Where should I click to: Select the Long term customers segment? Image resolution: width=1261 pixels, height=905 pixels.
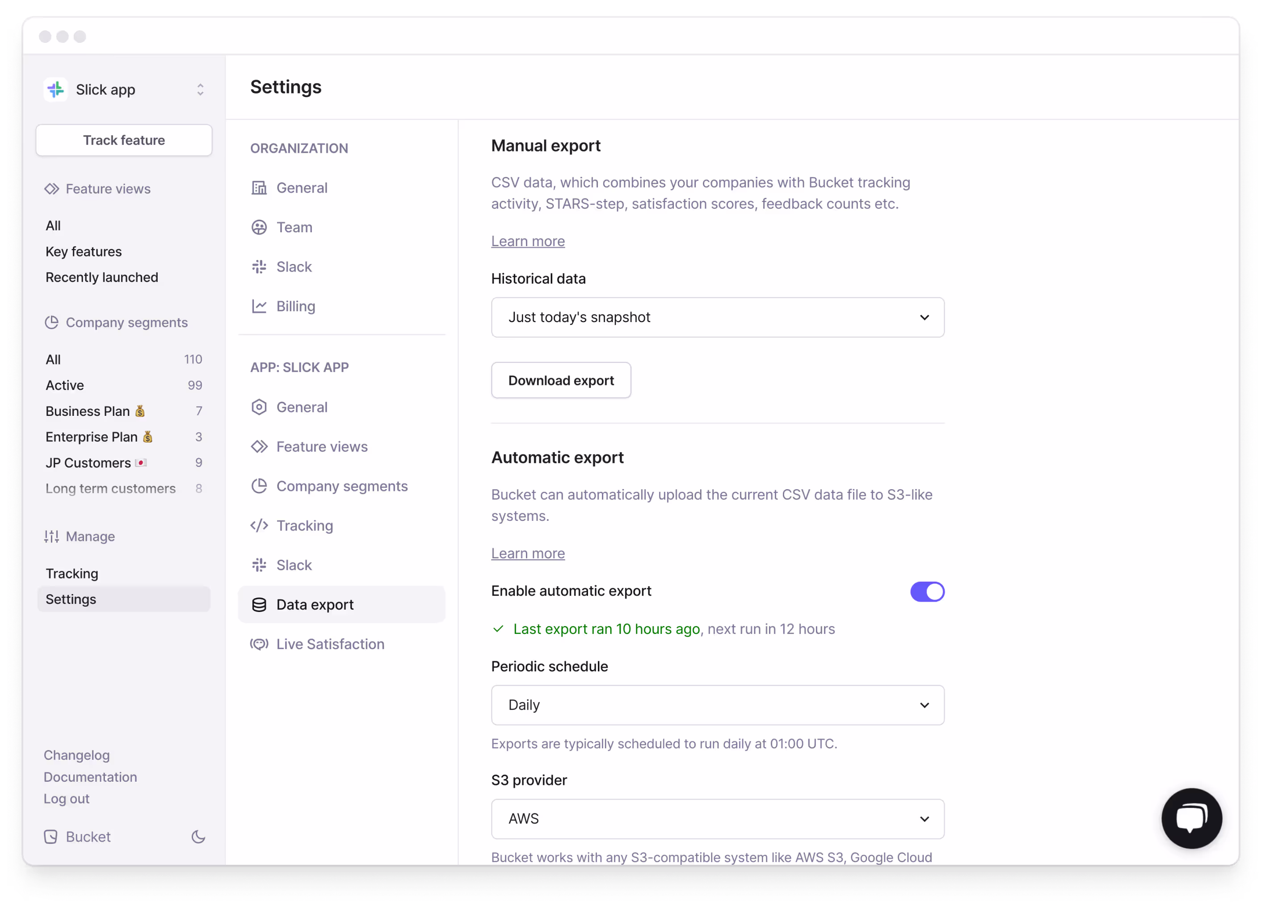pos(124,488)
